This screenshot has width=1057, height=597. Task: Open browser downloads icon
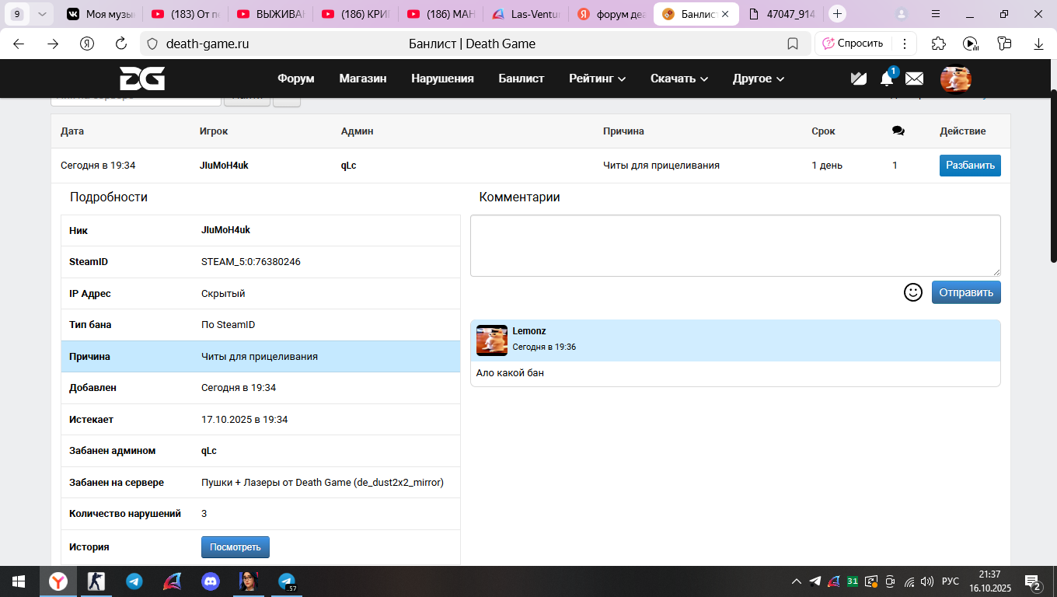tap(1038, 44)
